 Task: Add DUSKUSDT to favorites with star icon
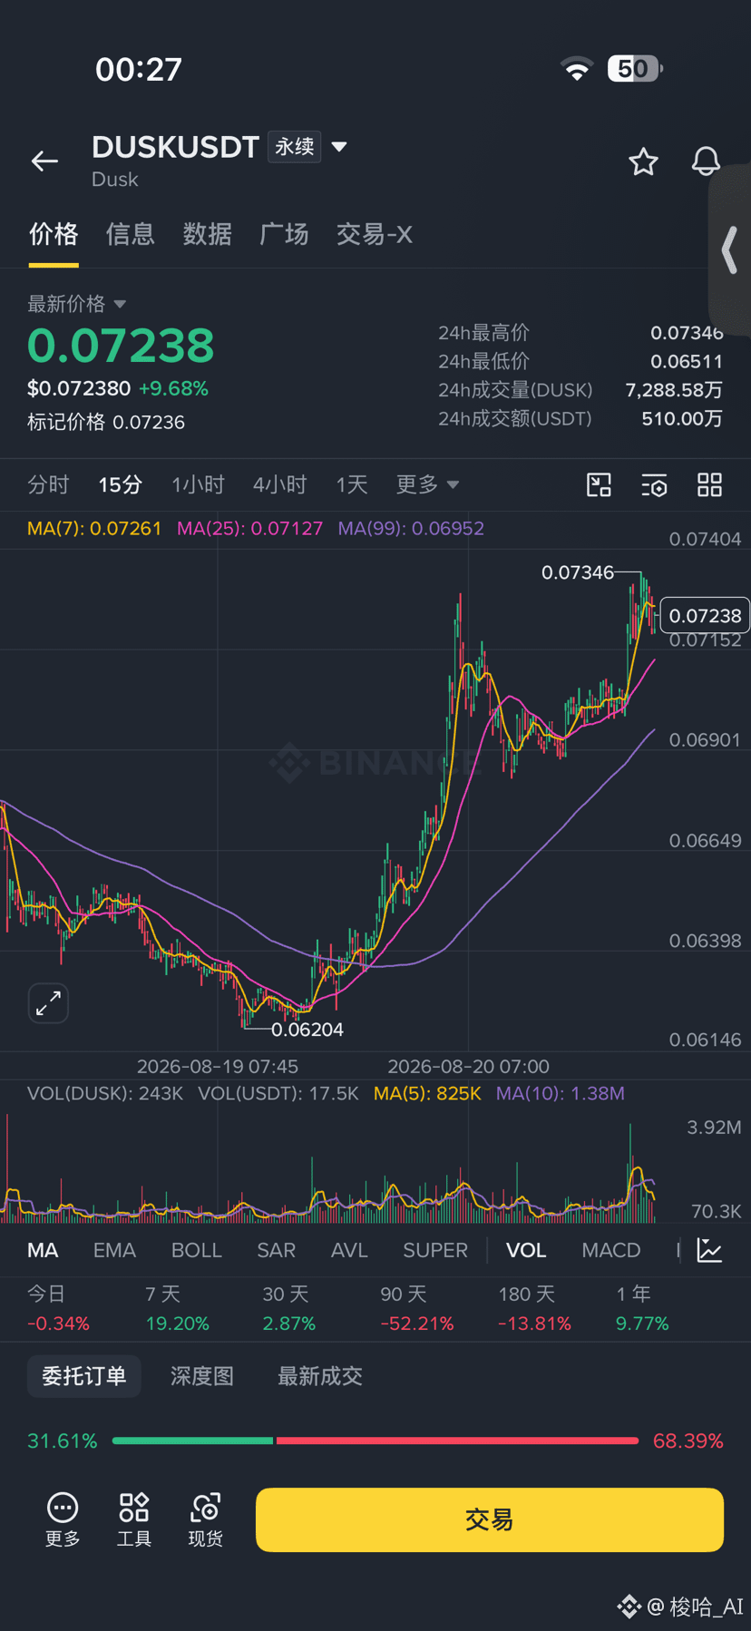pos(643,161)
